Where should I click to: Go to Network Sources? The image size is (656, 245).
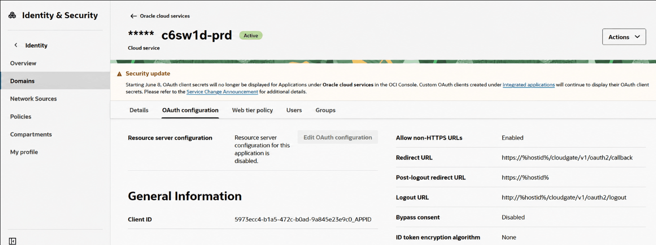[33, 99]
